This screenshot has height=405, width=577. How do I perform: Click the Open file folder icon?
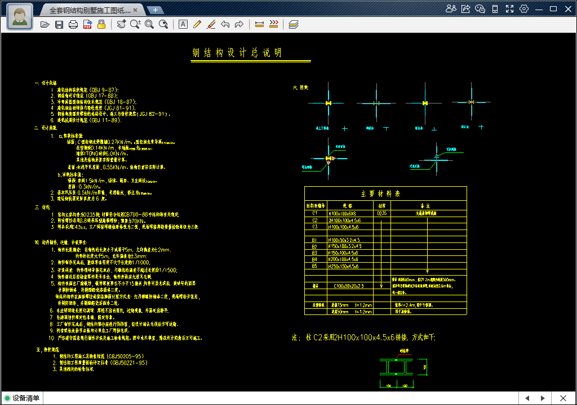(x=45, y=24)
